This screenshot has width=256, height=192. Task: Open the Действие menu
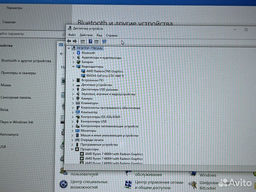pos(86,35)
